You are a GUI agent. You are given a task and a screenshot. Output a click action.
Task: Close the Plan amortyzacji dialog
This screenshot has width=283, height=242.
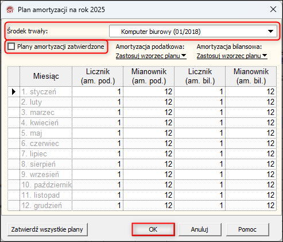pos(273,9)
